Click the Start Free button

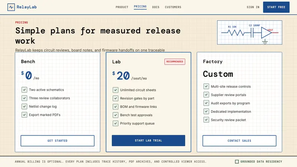coord(276,7)
